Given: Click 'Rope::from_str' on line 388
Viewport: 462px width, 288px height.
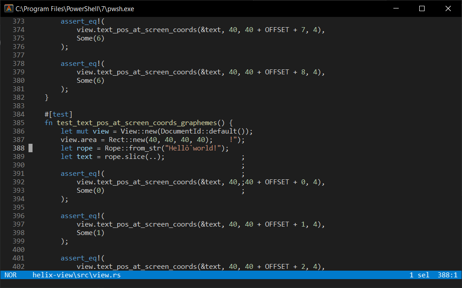Looking at the screenshot, I should tap(133, 148).
